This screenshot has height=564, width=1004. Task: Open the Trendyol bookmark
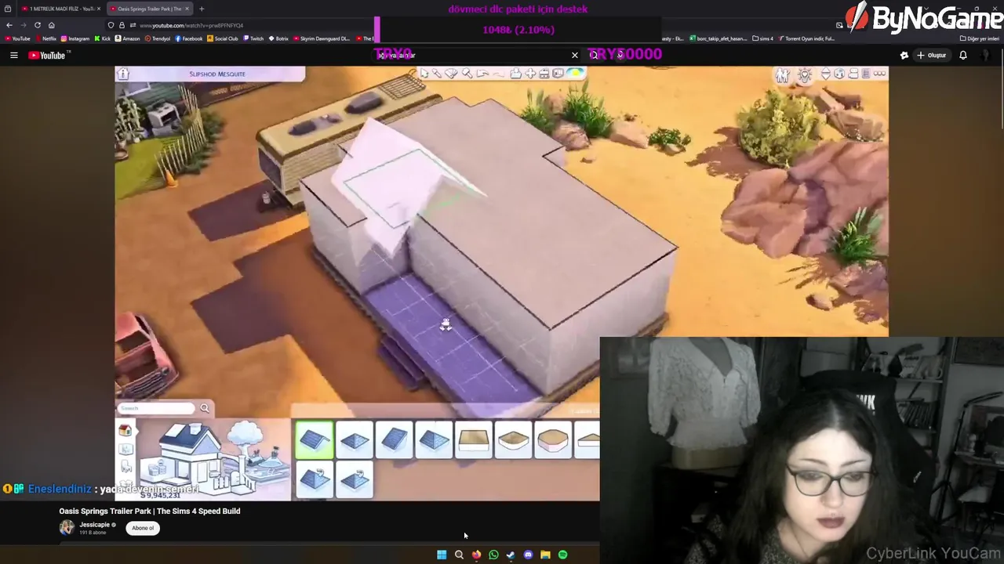click(x=158, y=38)
